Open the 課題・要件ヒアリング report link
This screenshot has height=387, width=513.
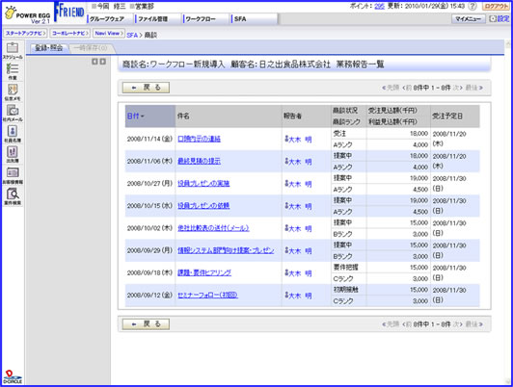click(x=204, y=272)
